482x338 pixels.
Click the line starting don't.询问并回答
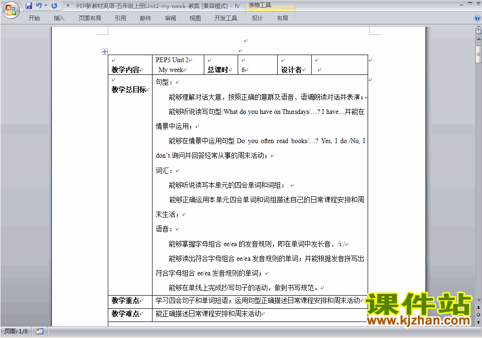pyautogui.click(x=211, y=156)
